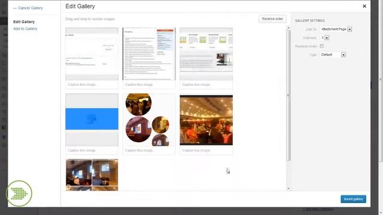This screenshot has height=215, width=383.
Task: Select the conference hall photo thumbnail
Action: (206, 119)
